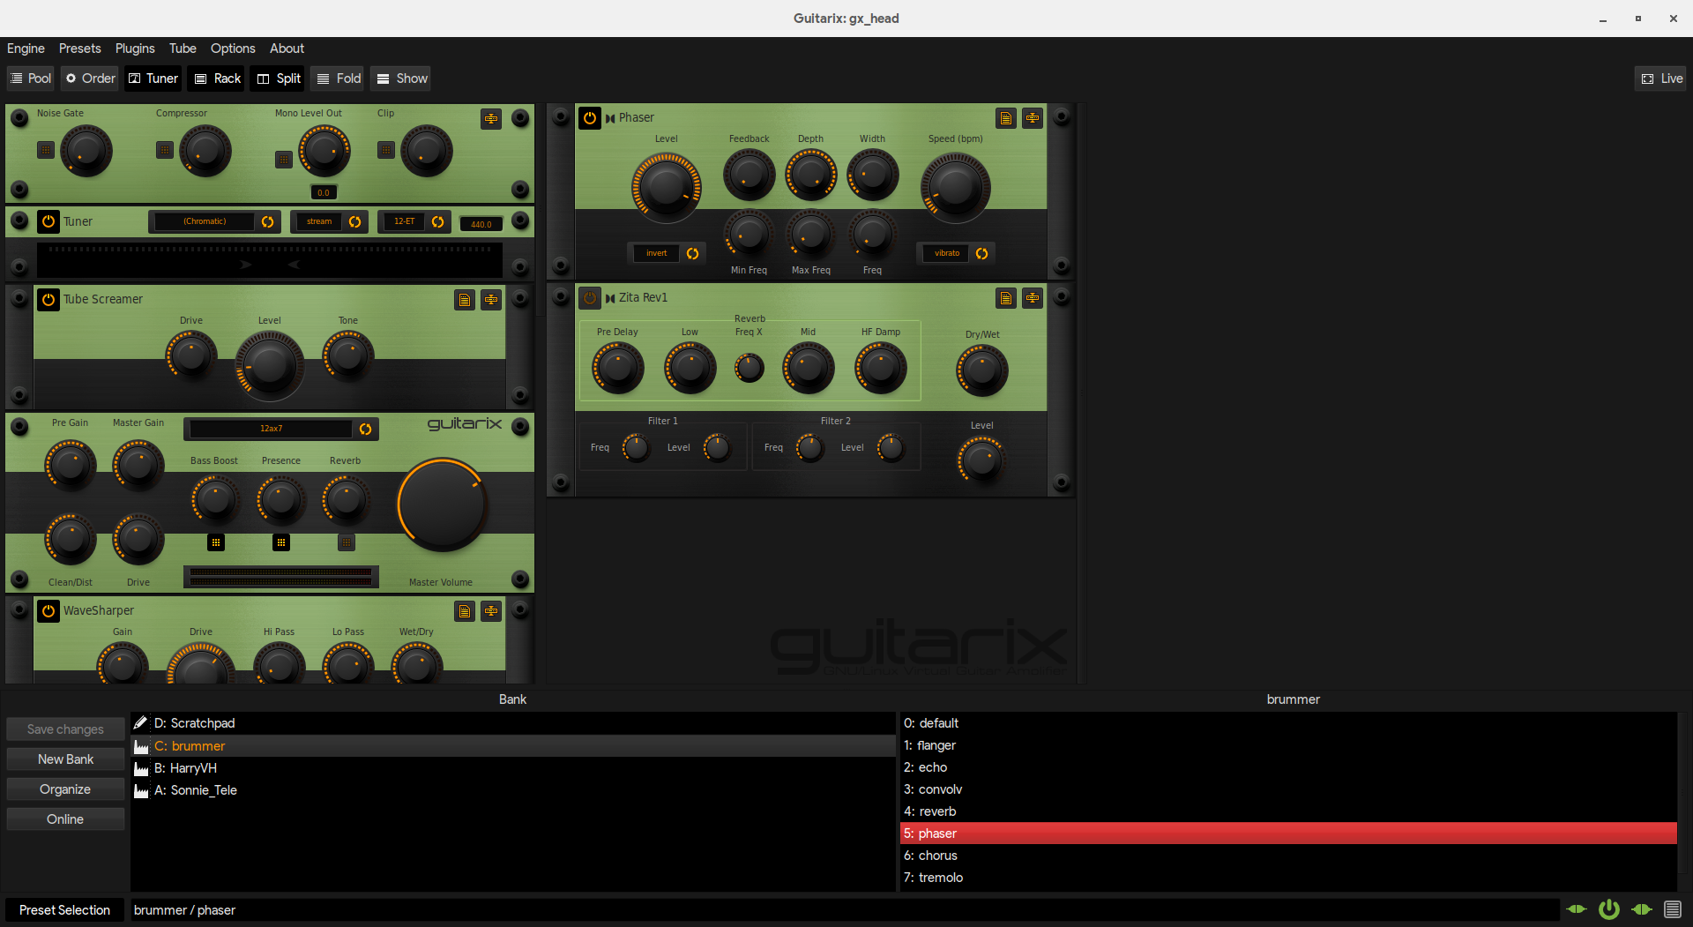Click Master Volume knob
The height and width of the screenshot is (927, 1693).
point(442,505)
